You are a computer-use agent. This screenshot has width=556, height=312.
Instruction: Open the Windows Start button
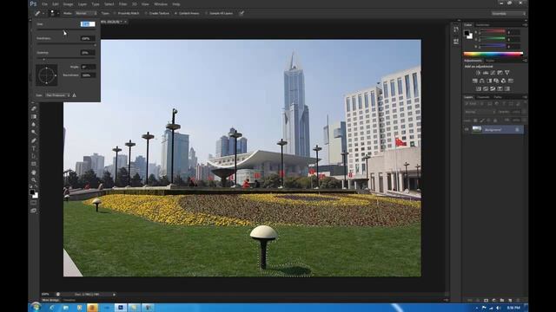36,307
